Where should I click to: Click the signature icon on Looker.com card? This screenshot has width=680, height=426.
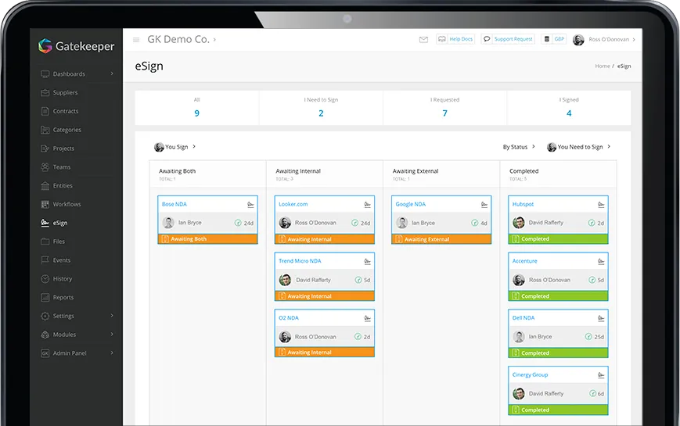point(367,205)
